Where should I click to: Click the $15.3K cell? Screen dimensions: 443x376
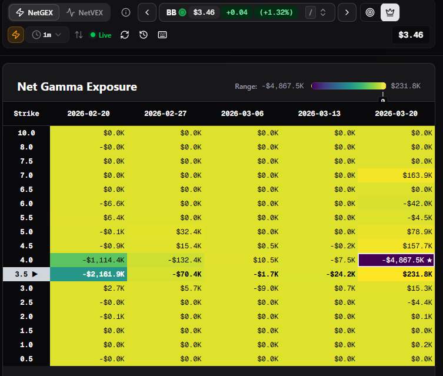(x=396, y=288)
